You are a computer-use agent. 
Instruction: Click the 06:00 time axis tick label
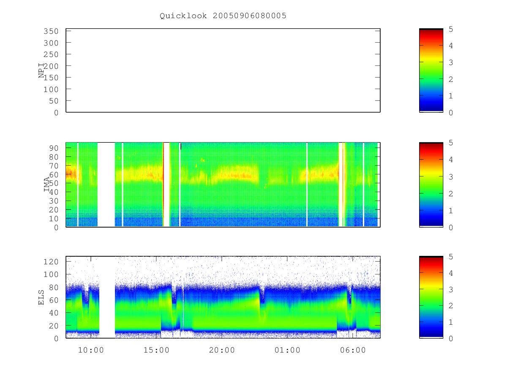click(x=353, y=350)
